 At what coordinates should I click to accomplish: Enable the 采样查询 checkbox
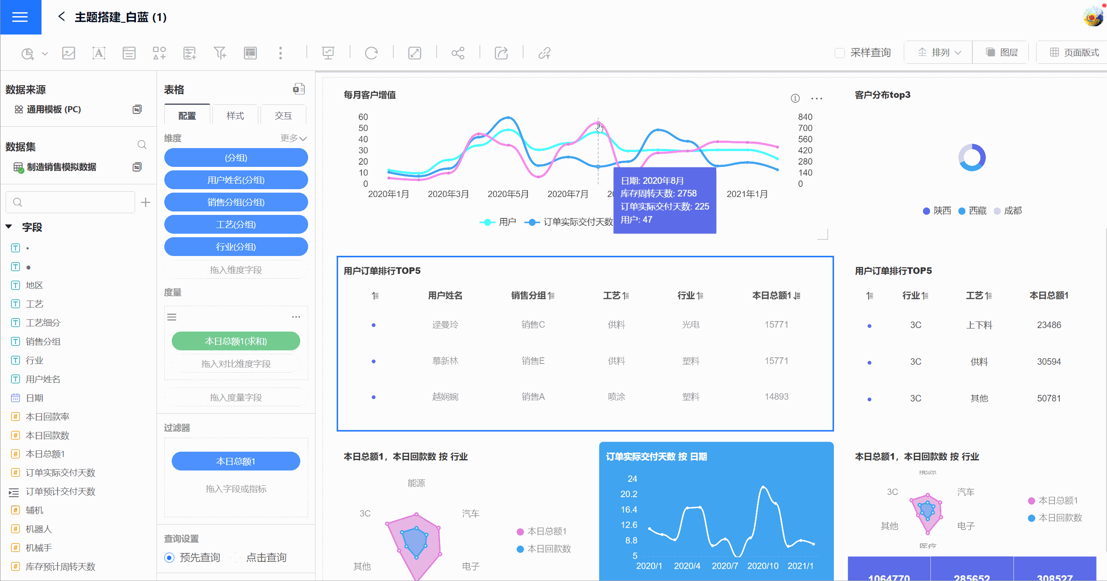pyautogui.click(x=840, y=53)
